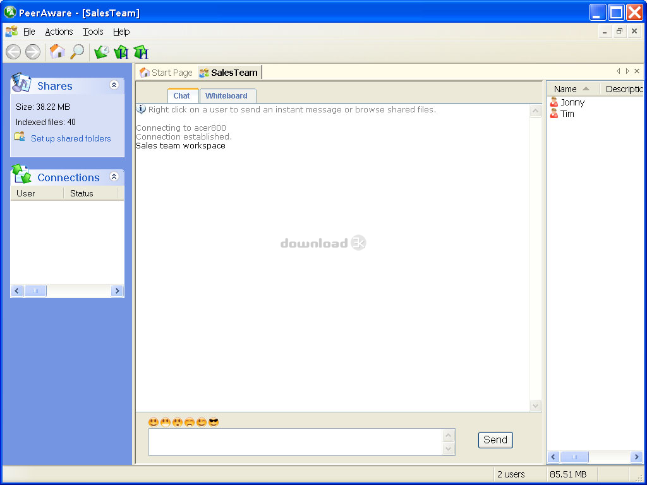Click the Back arrow toolbar button
Viewport: 647px width, 485px height.
coord(13,52)
